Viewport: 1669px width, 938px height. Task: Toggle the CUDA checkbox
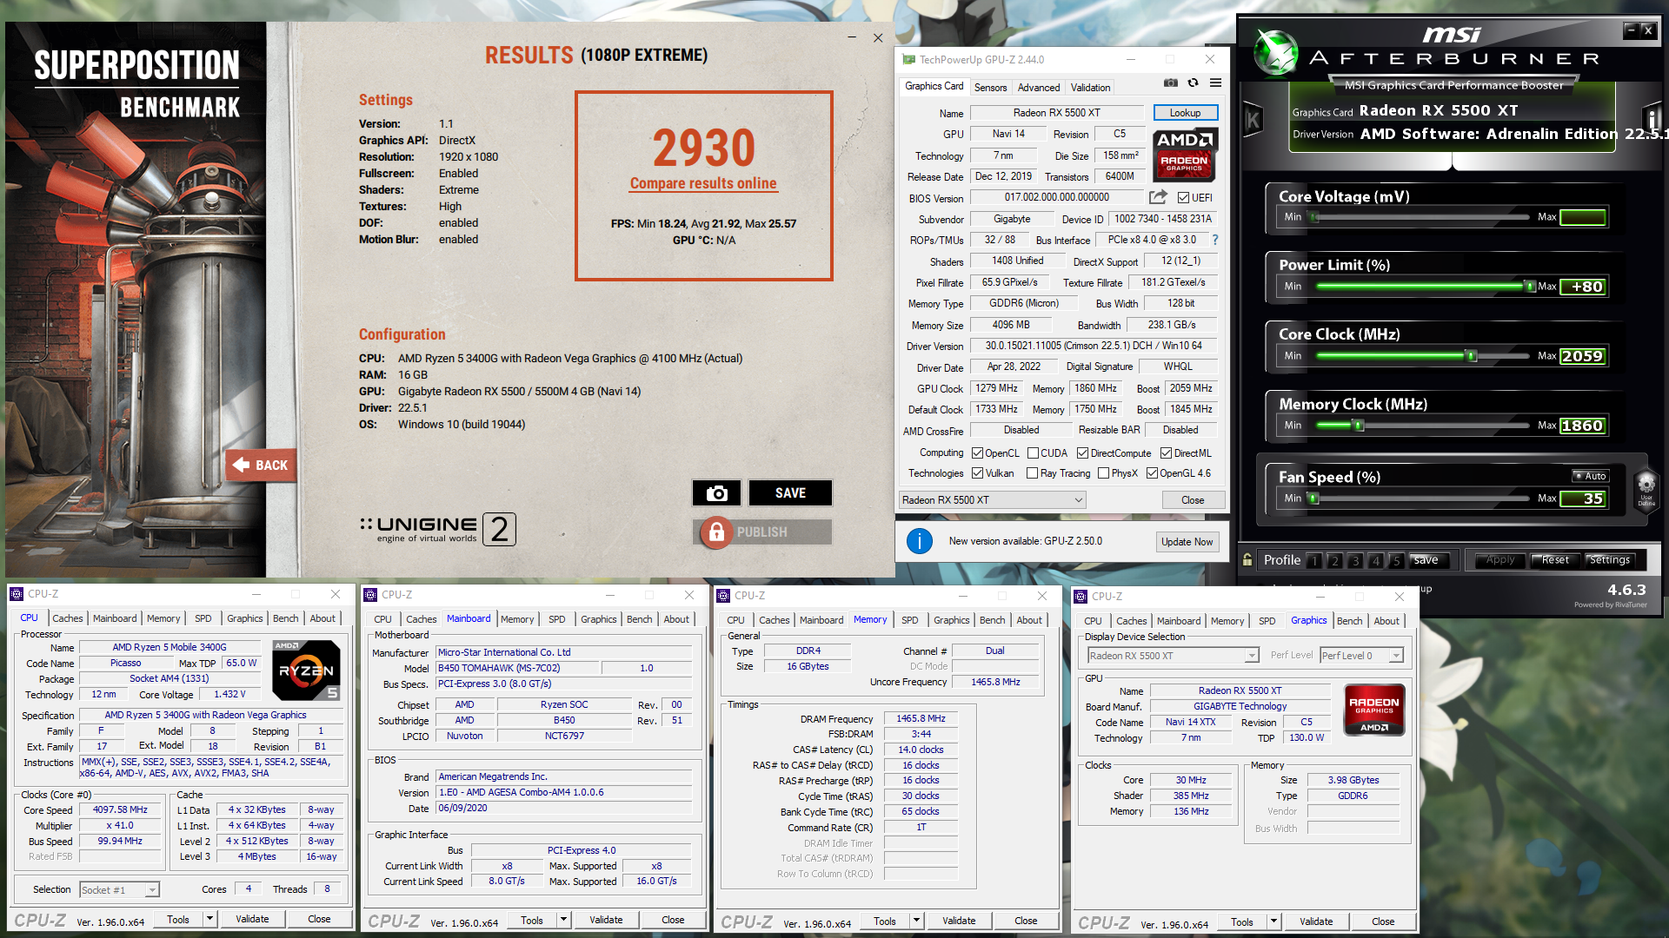1033,453
